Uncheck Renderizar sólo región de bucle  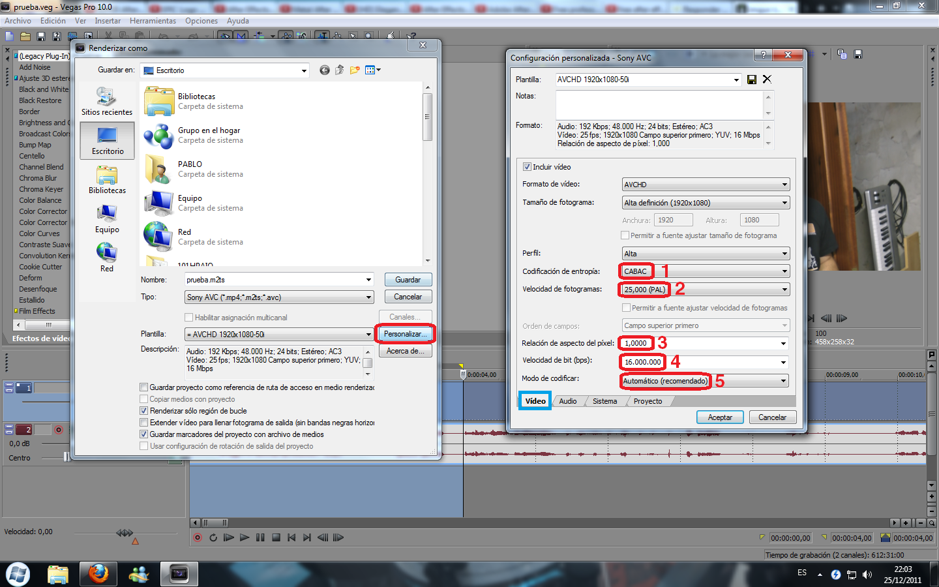point(144,411)
